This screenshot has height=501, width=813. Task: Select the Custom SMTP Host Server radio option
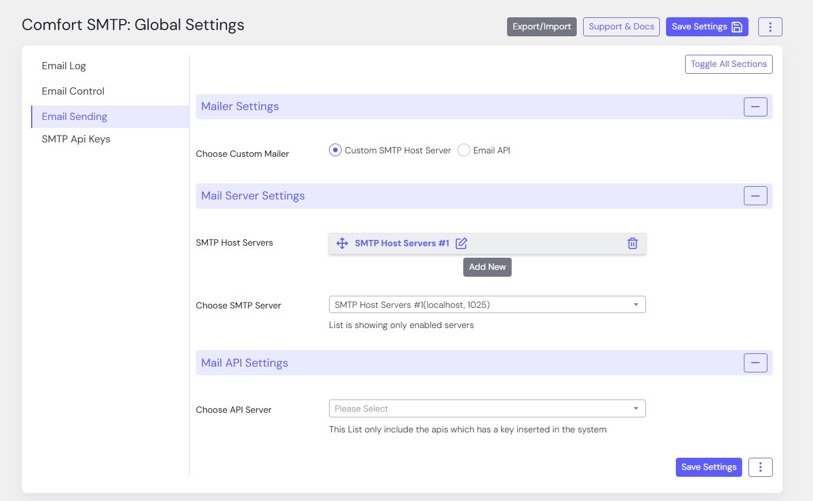point(335,150)
